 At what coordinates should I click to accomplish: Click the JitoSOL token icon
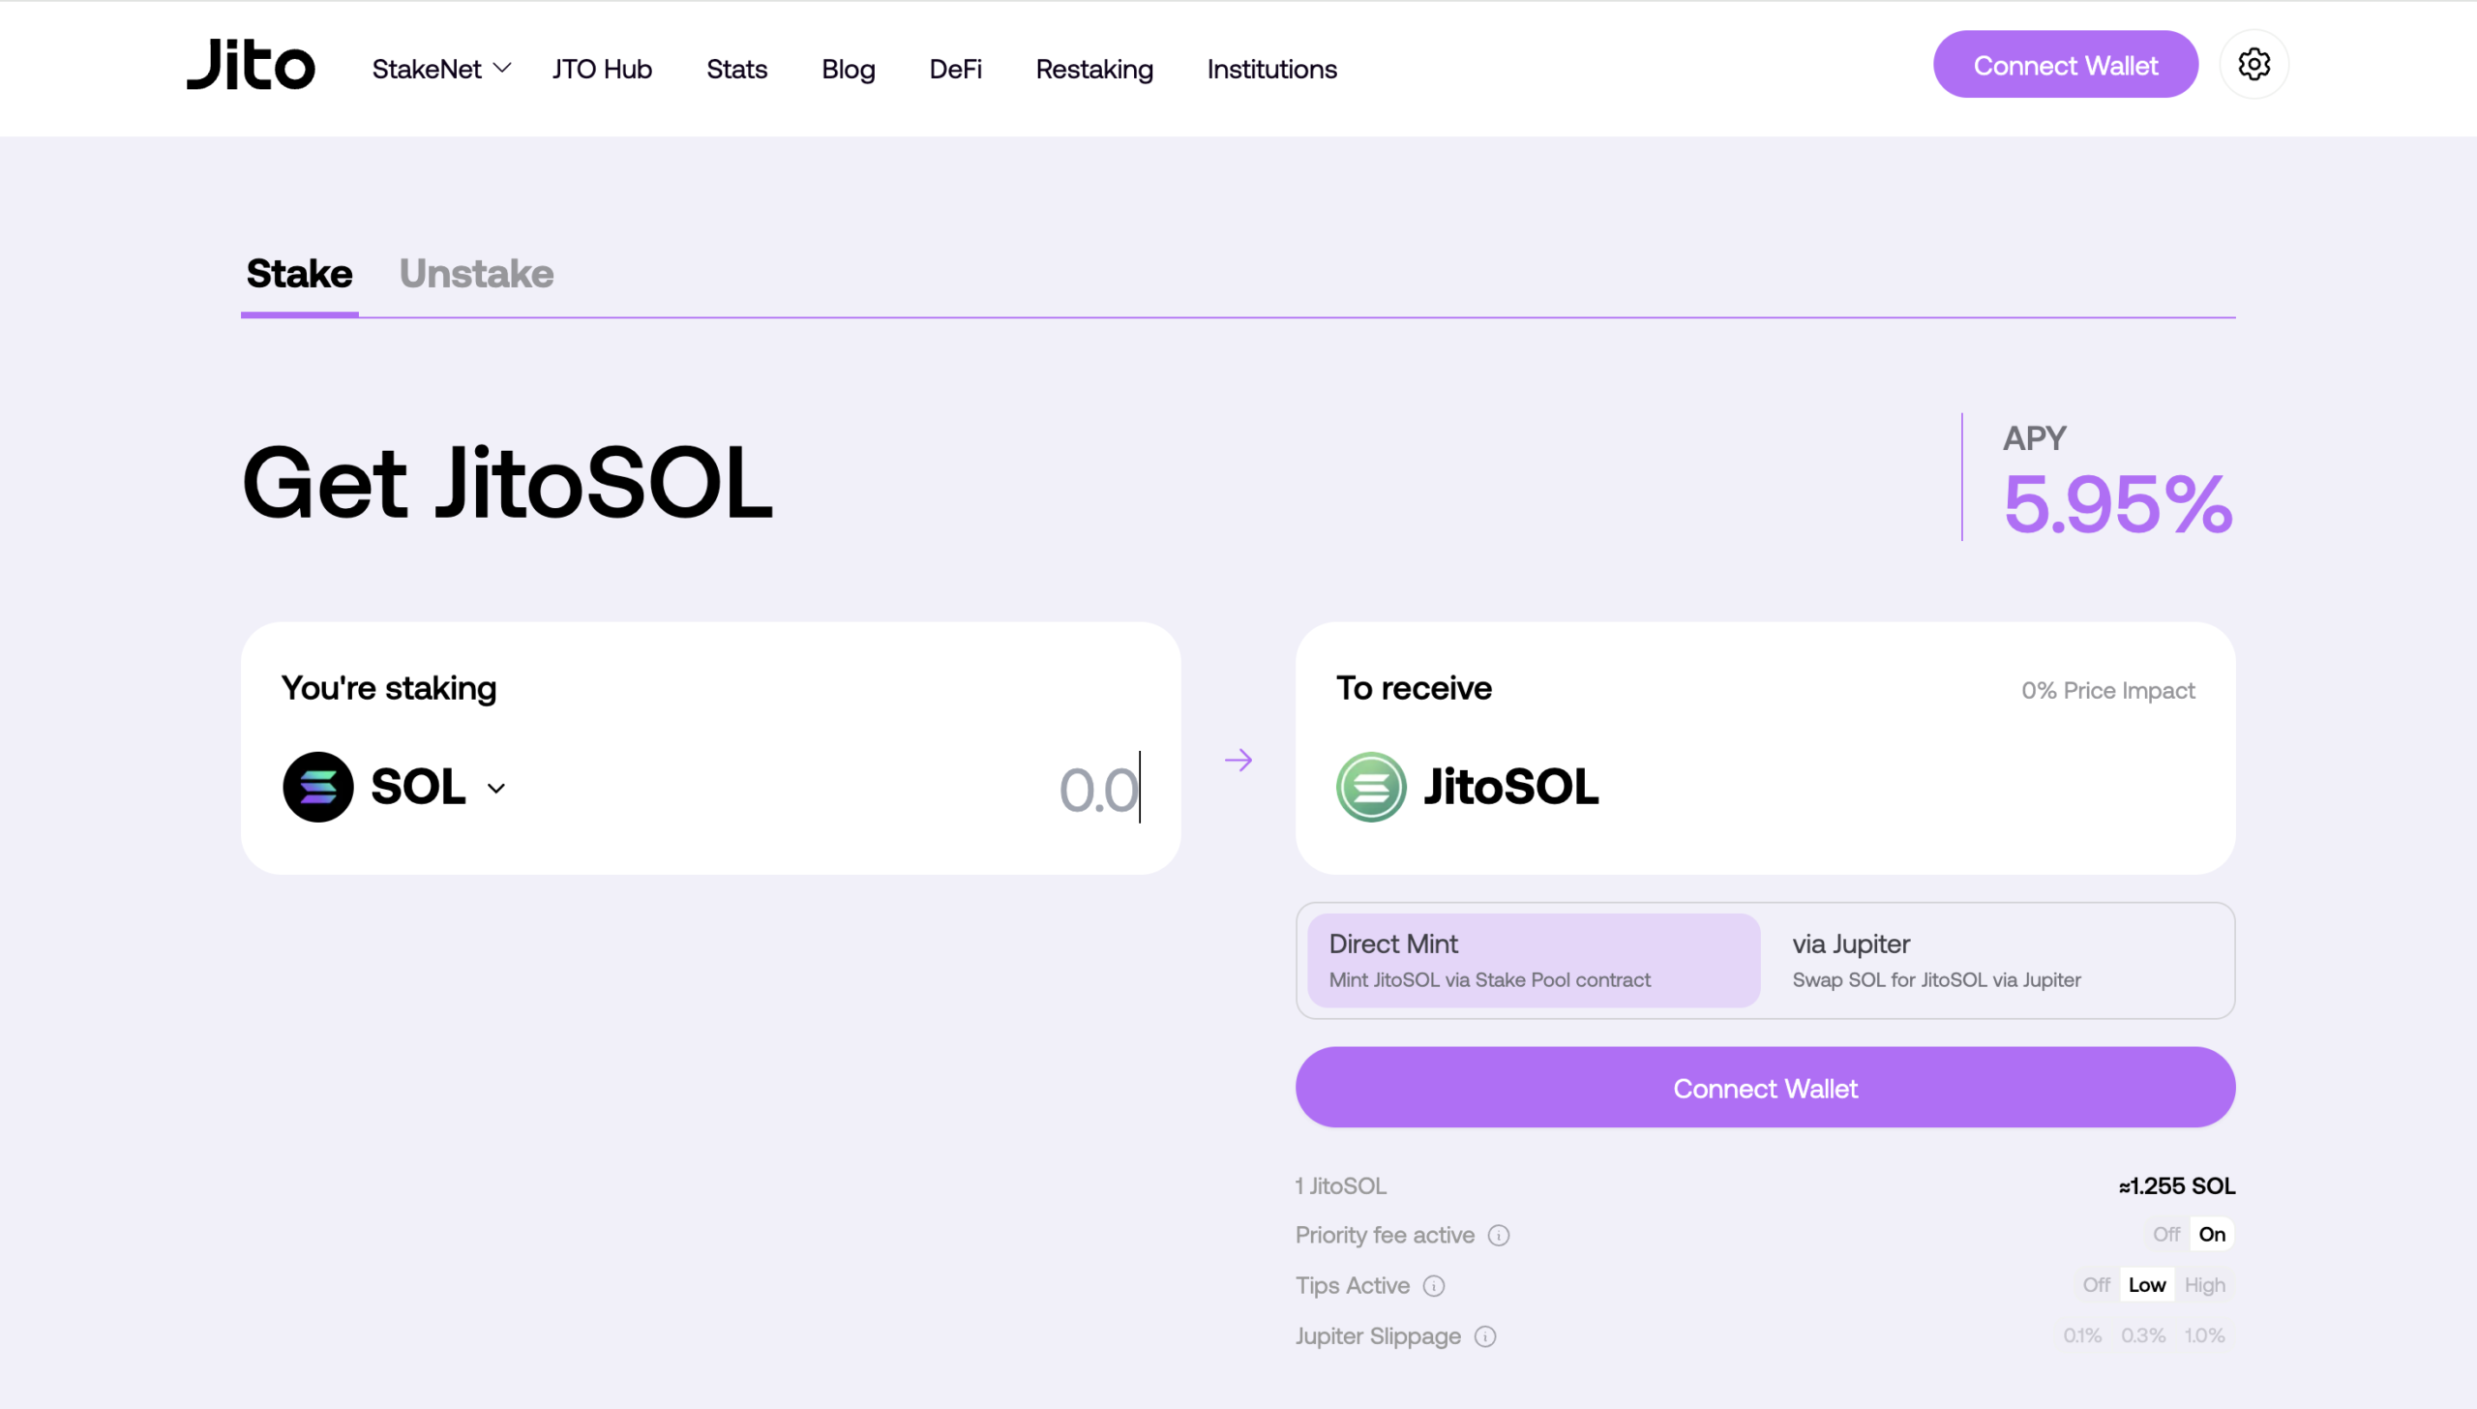point(1371,787)
